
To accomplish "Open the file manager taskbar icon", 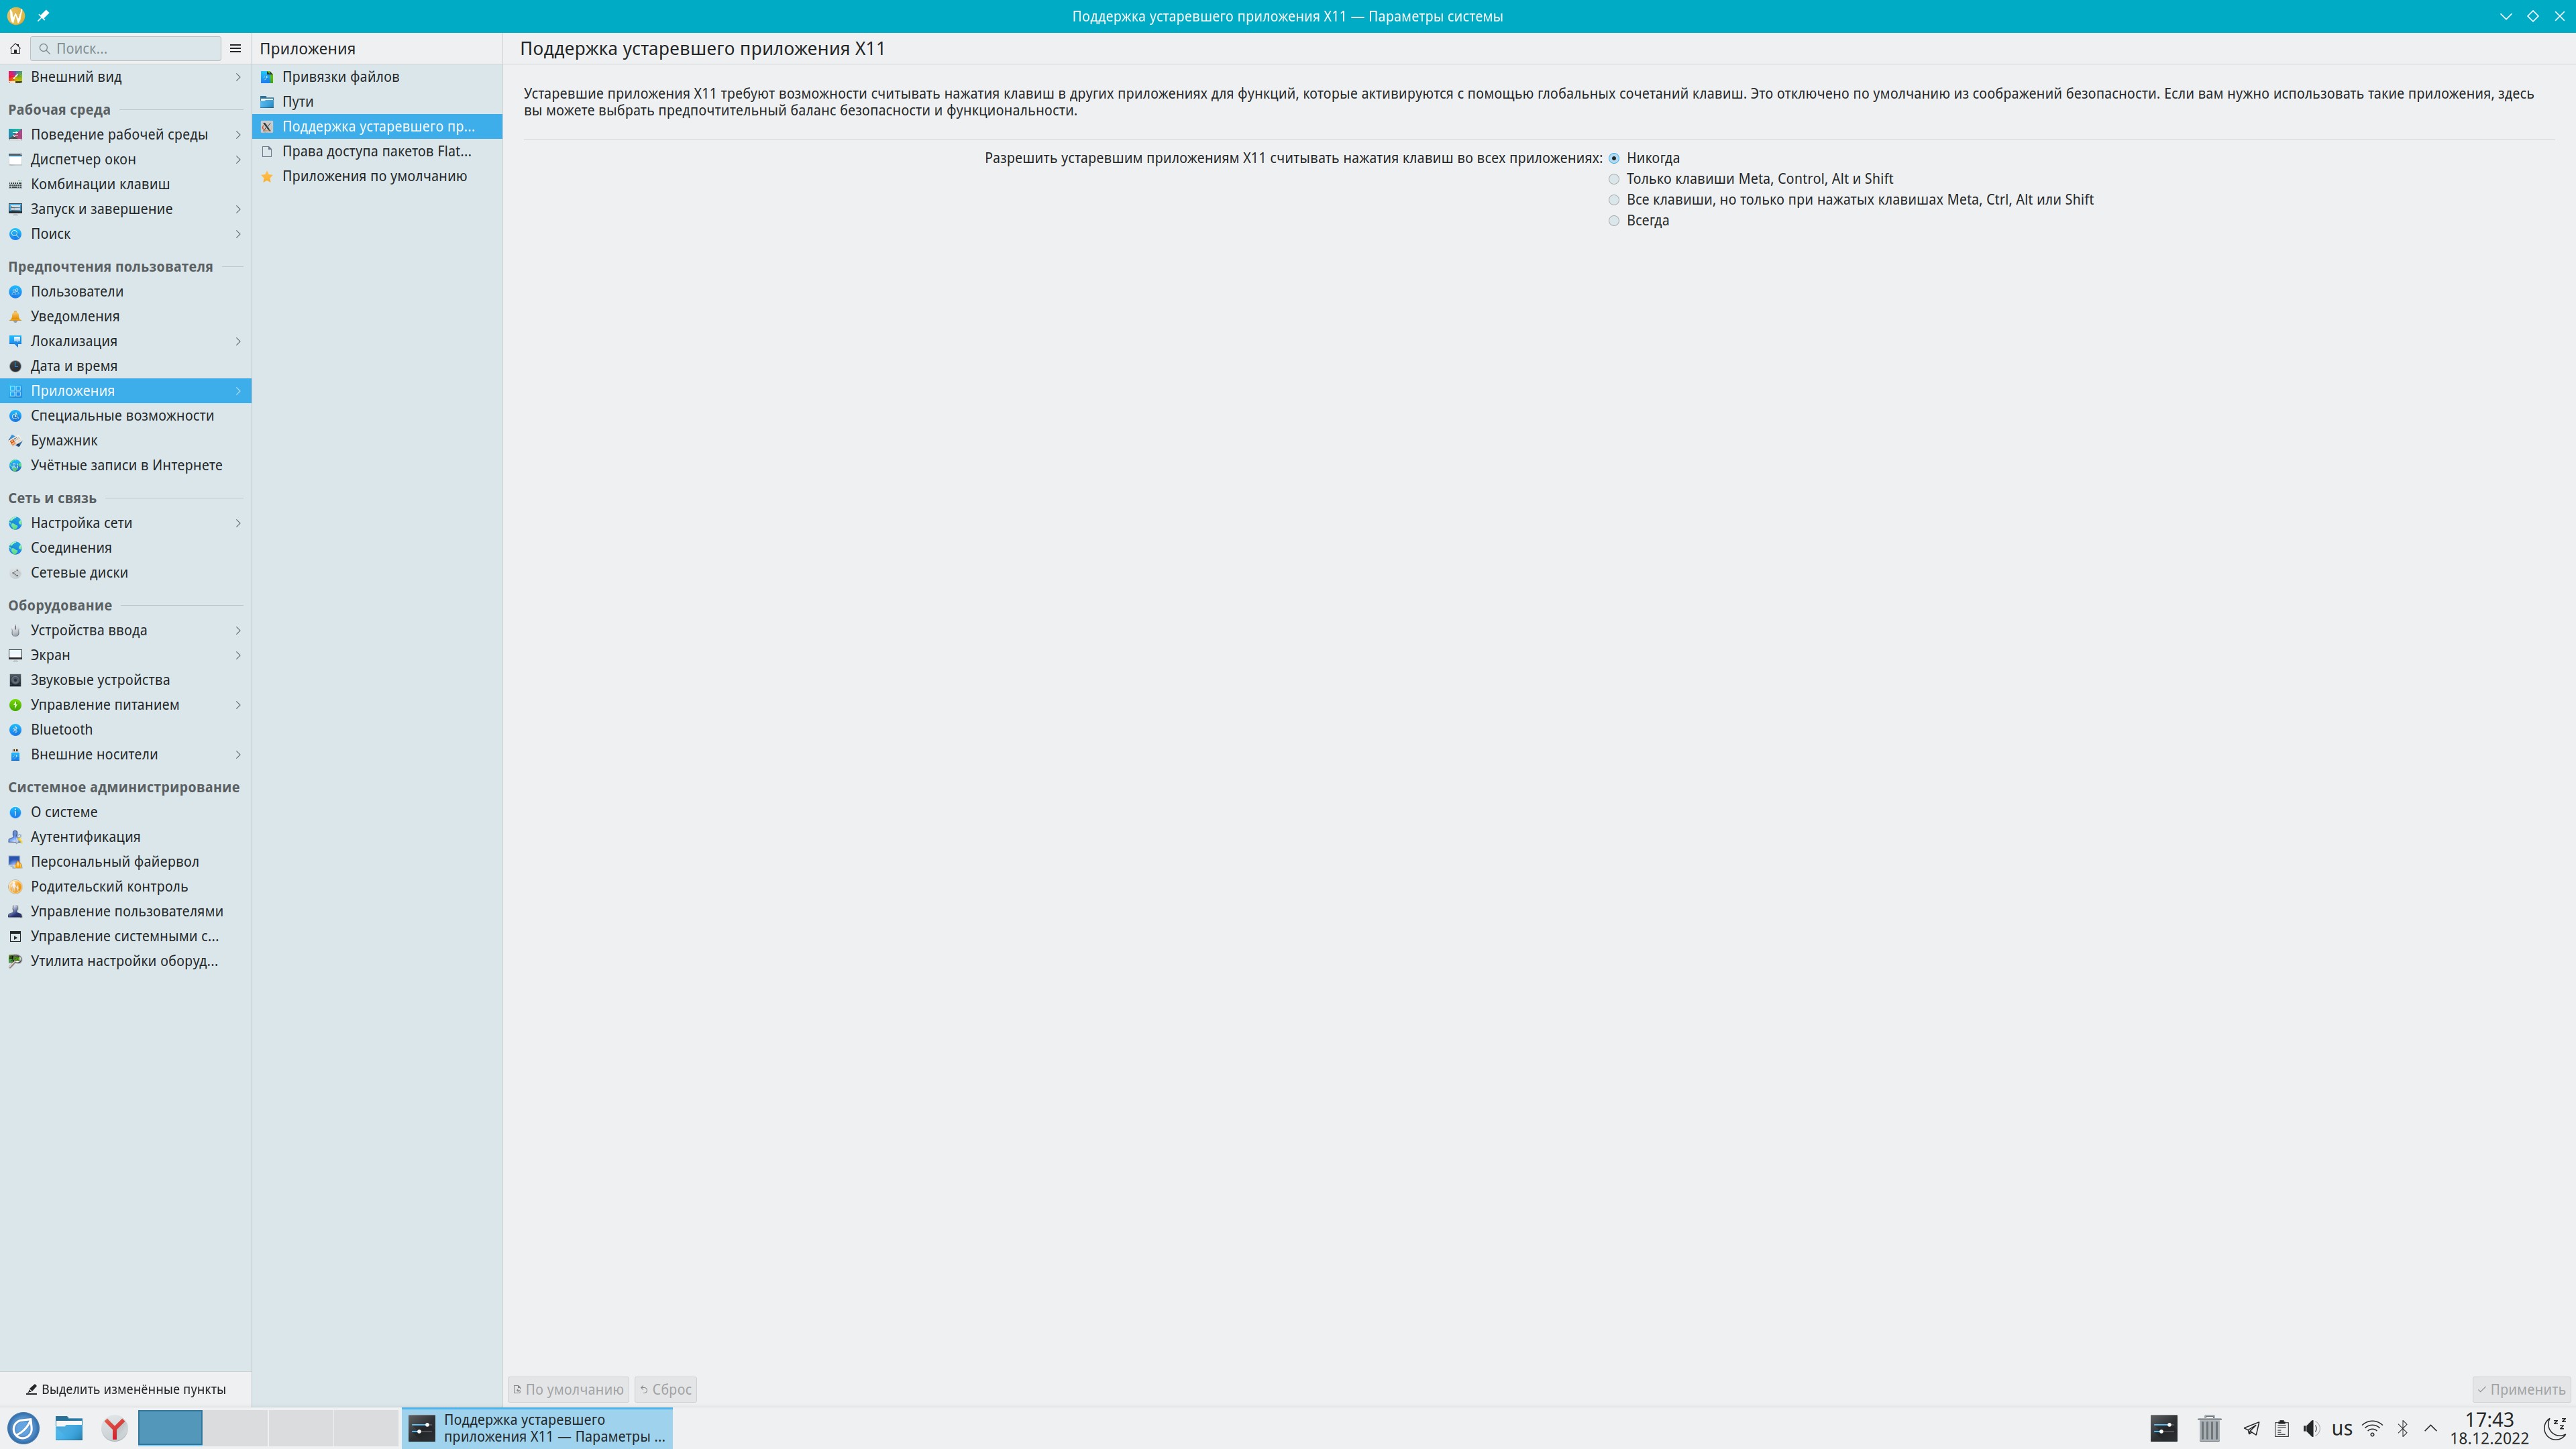I will [x=68, y=1428].
